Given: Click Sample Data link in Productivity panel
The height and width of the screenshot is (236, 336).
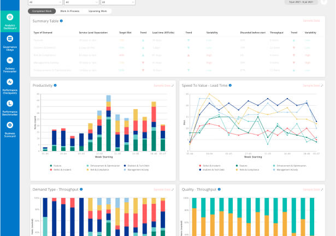Looking at the screenshot, I should point(162,86).
